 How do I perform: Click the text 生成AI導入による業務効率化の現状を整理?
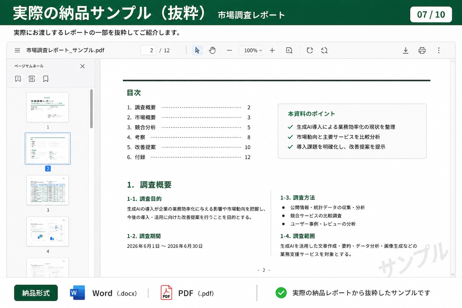pyautogui.click(x=346, y=127)
